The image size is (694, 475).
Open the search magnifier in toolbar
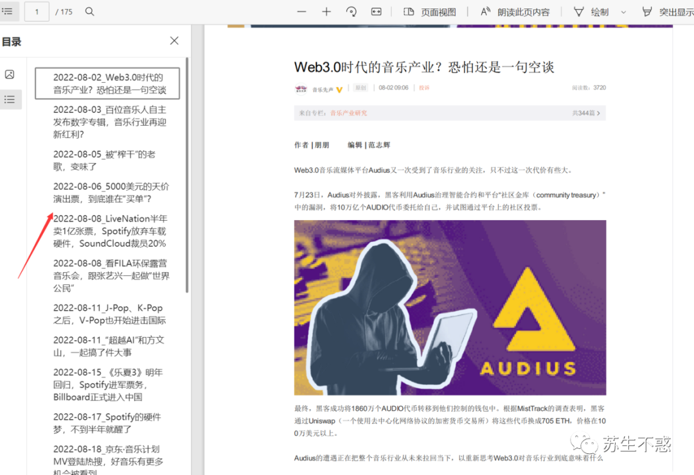[x=89, y=12]
